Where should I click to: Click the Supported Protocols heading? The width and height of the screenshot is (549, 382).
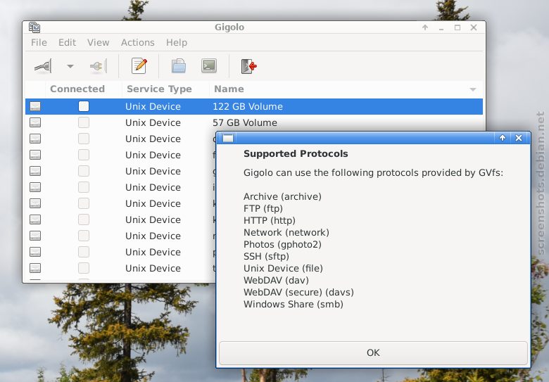[x=296, y=154]
